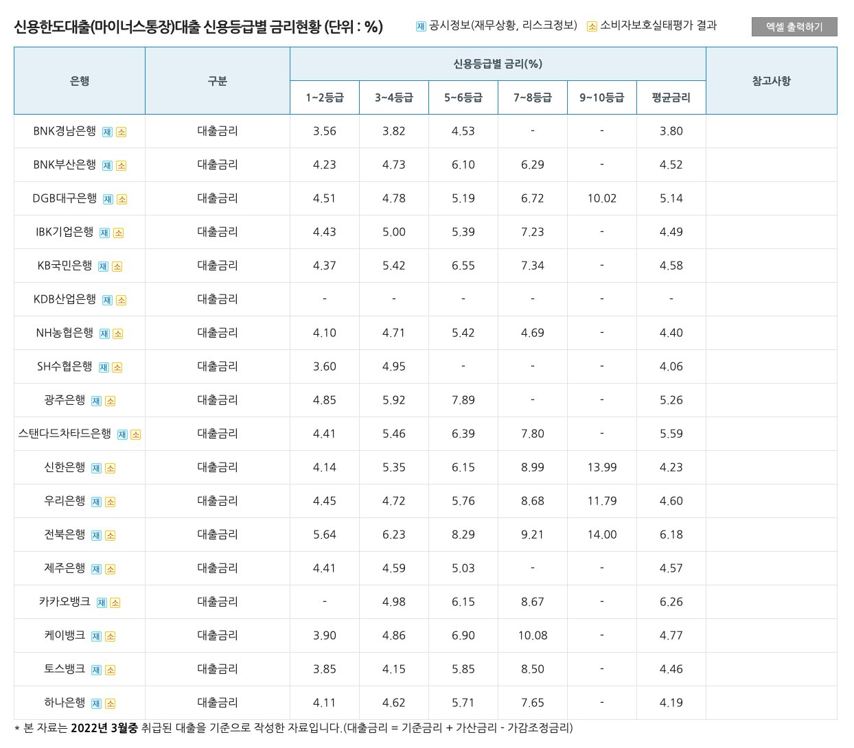Click the 소 legend icon beside 소비자보호실태평가
Viewport: 854px width, 748px height.
click(x=592, y=27)
